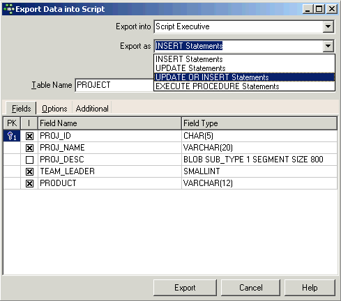Click the application icon in title bar

click(9, 9)
